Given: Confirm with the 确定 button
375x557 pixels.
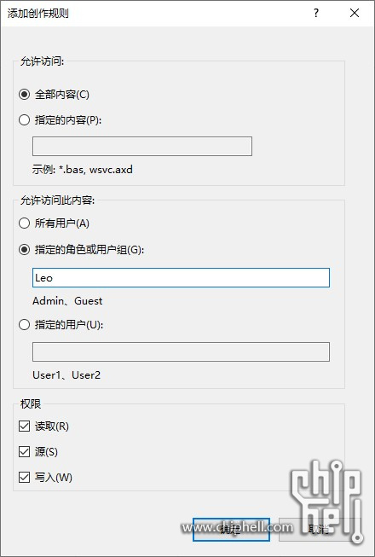Looking at the screenshot, I should (231, 530).
